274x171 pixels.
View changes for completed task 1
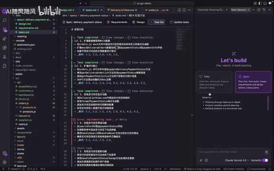tap(113, 38)
